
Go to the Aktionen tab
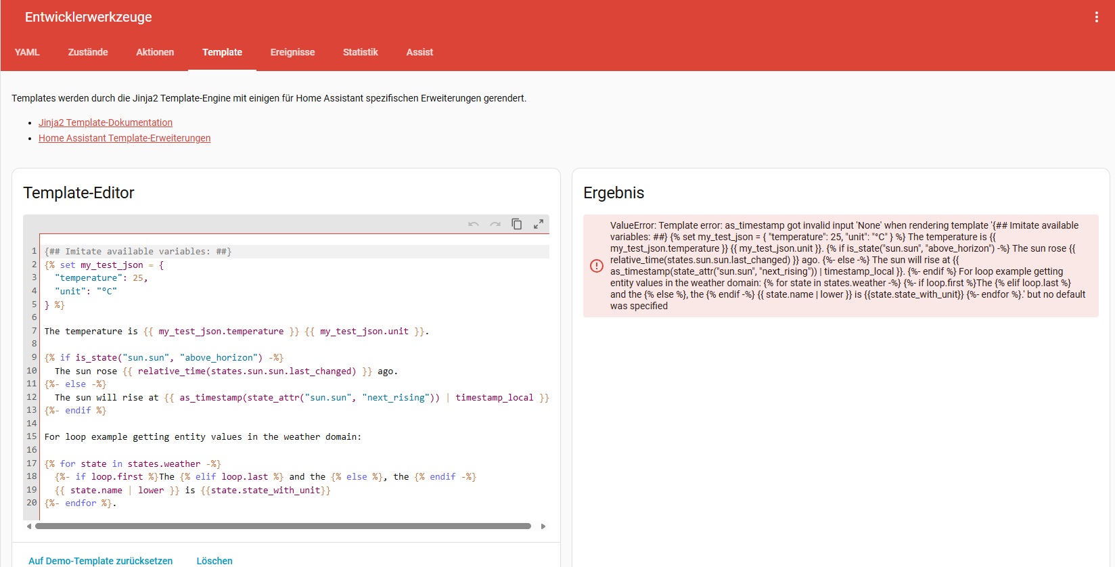pyautogui.click(x=155, y=52)
